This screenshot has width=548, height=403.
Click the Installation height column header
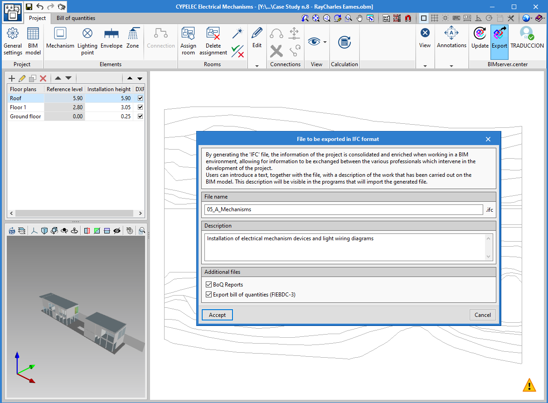pyautogui.click(x=109, y=89)
